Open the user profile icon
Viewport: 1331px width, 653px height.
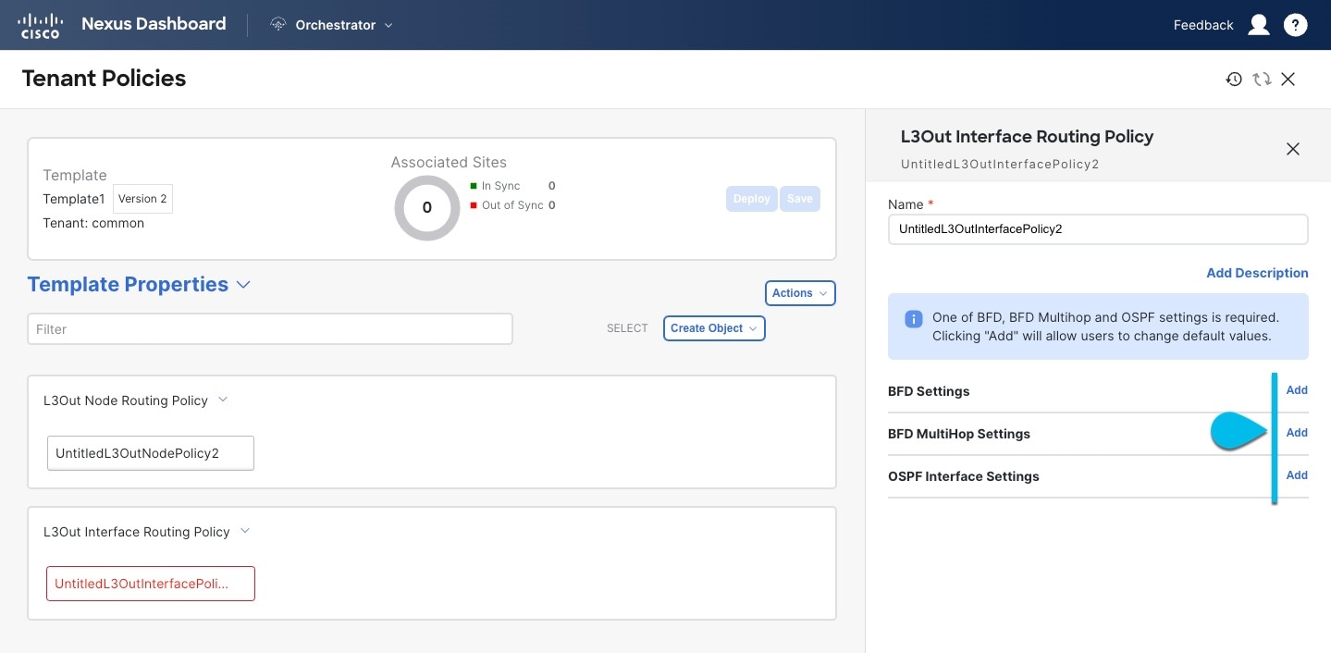1259,25
